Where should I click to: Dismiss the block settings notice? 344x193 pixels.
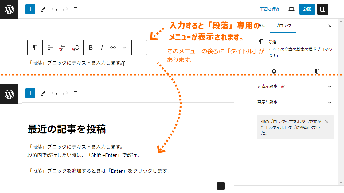(326, 122)
